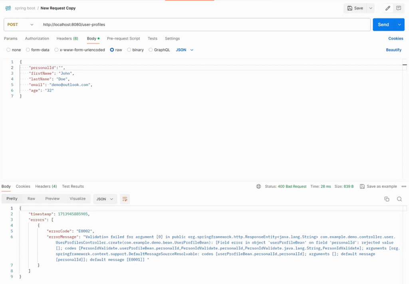Click the Save button label
Viewport: 409px width, 284px height.
click(358, 8)
